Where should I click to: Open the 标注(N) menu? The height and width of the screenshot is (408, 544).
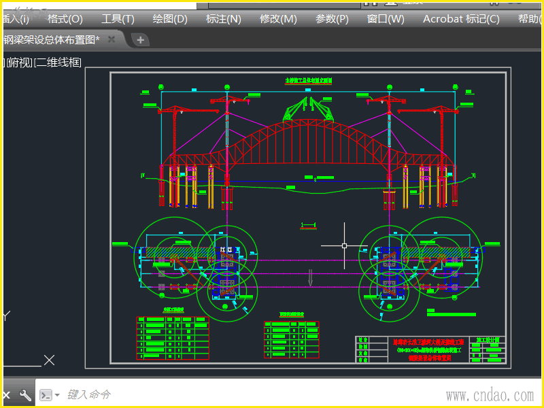223,19
